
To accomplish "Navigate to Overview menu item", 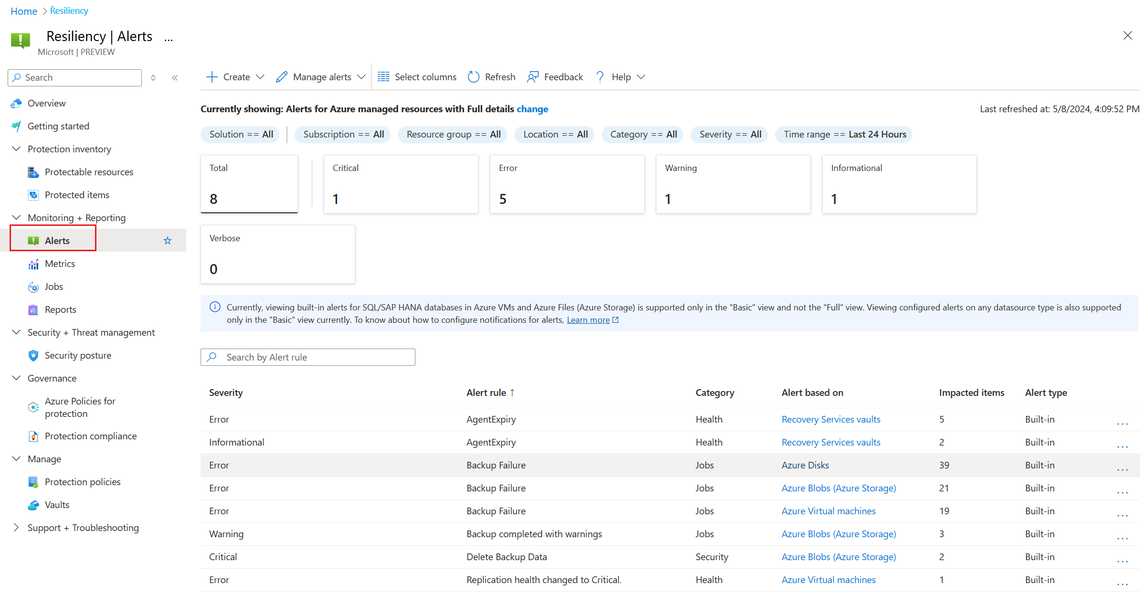I will coord(46,103).
